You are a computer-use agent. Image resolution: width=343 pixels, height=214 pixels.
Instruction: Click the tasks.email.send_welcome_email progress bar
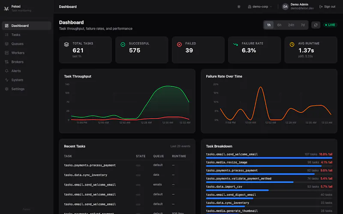click(269, 158)
